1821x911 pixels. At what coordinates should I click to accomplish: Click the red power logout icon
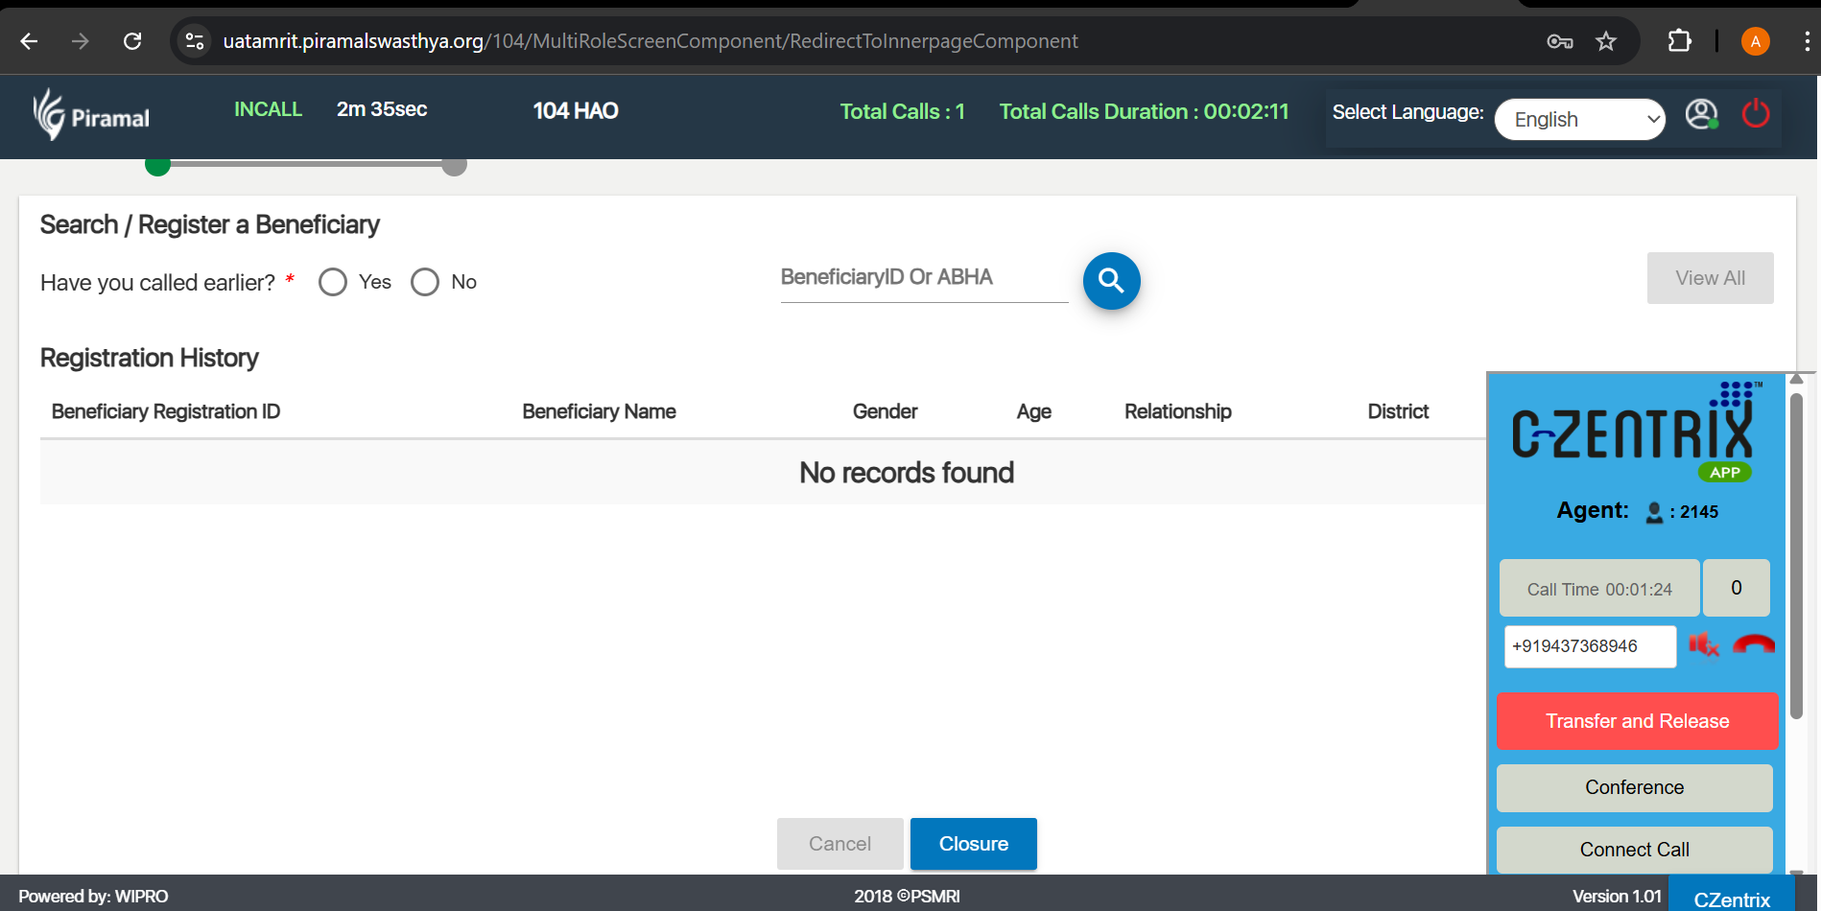click(1755, 114)
